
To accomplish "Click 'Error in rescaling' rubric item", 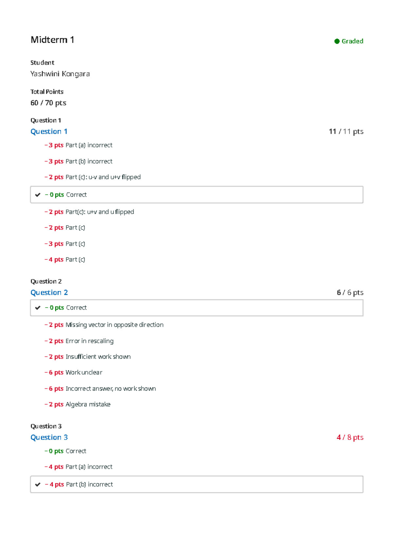I will point(79,341).
